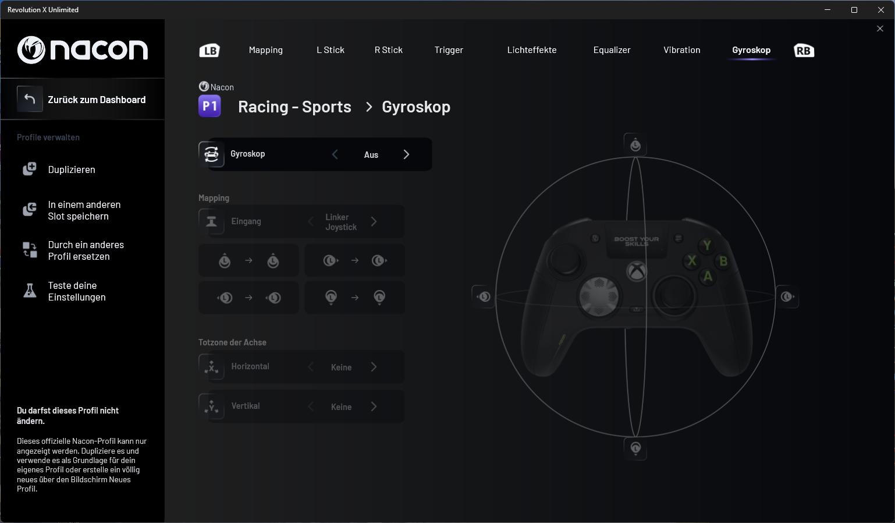Change Eingang with right arrow
895x523 pixels.
pyautogui.click(x=374, y=222)
